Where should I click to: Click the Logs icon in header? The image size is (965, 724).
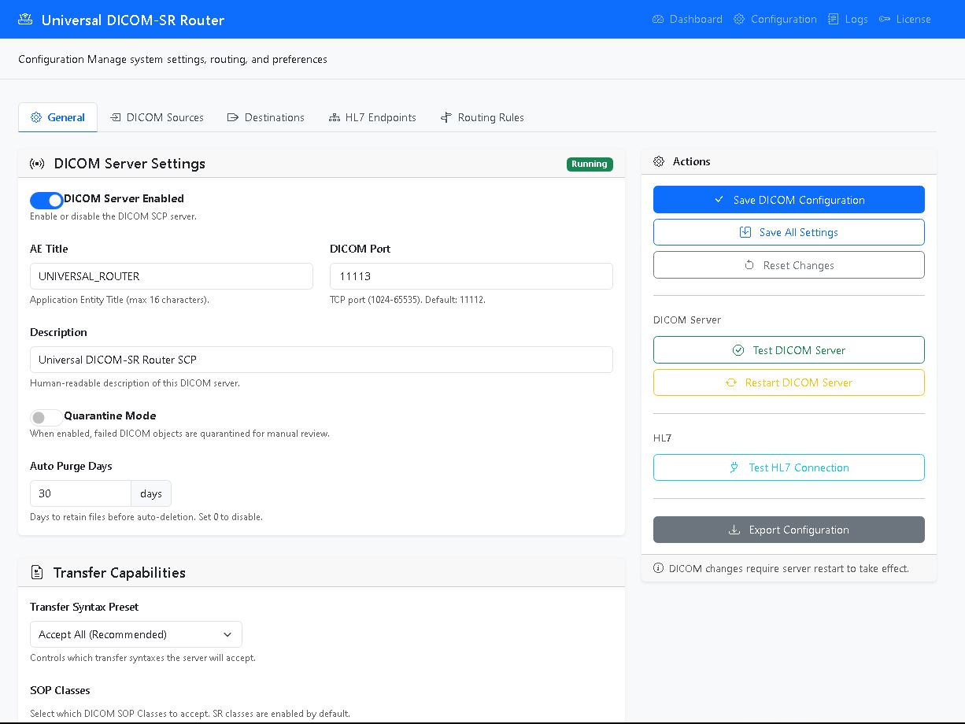[834, 20]
